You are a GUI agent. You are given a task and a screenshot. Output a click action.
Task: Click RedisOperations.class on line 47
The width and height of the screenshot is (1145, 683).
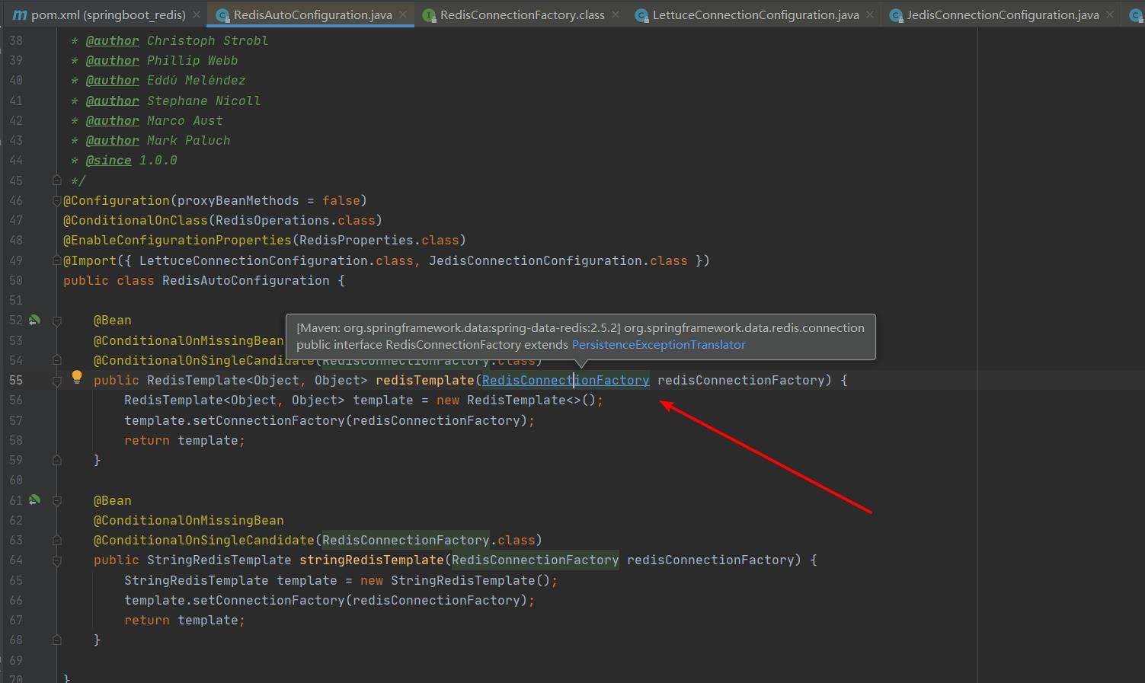296,220
